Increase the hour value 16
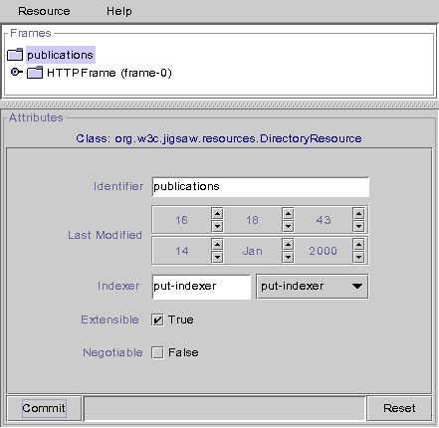439x428 pixels. 217,213
